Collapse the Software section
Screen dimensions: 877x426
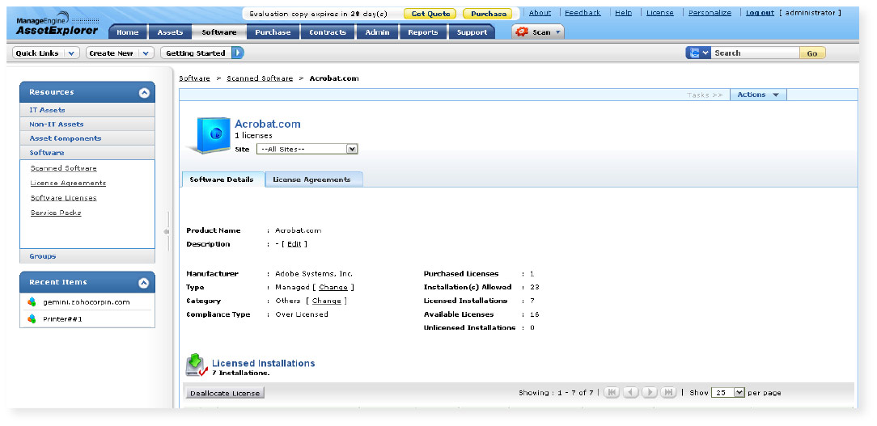87,153
